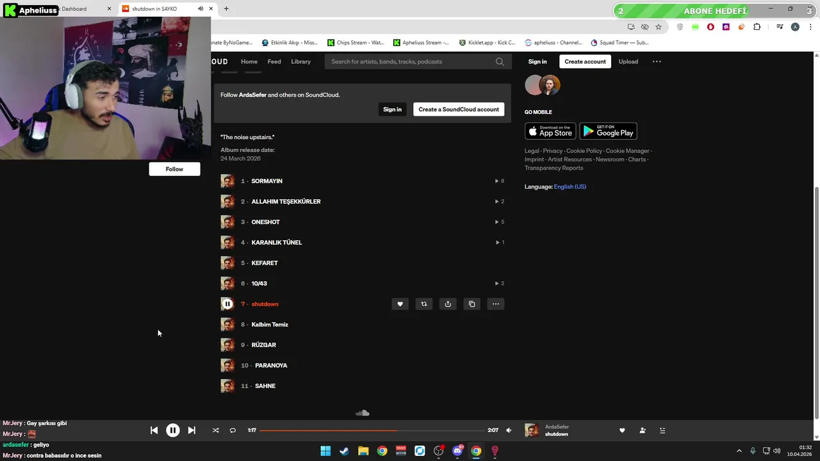Click Sign in inside follow banner
820x461 pixels.
pyautogui.click(x=392, y=109)
